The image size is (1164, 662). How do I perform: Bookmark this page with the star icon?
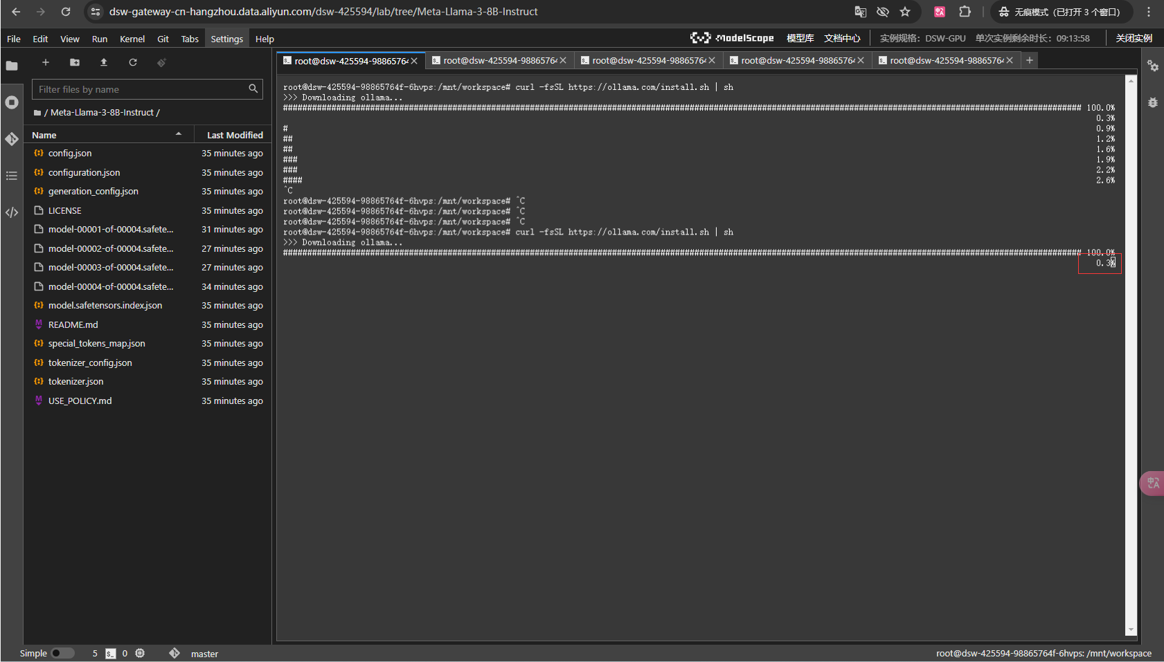[x=905, y=12]
